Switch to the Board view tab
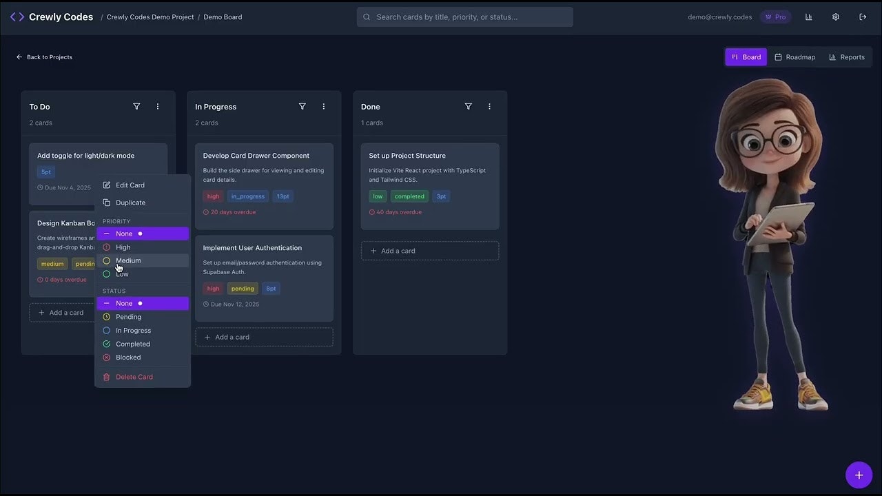 [746, 57]
